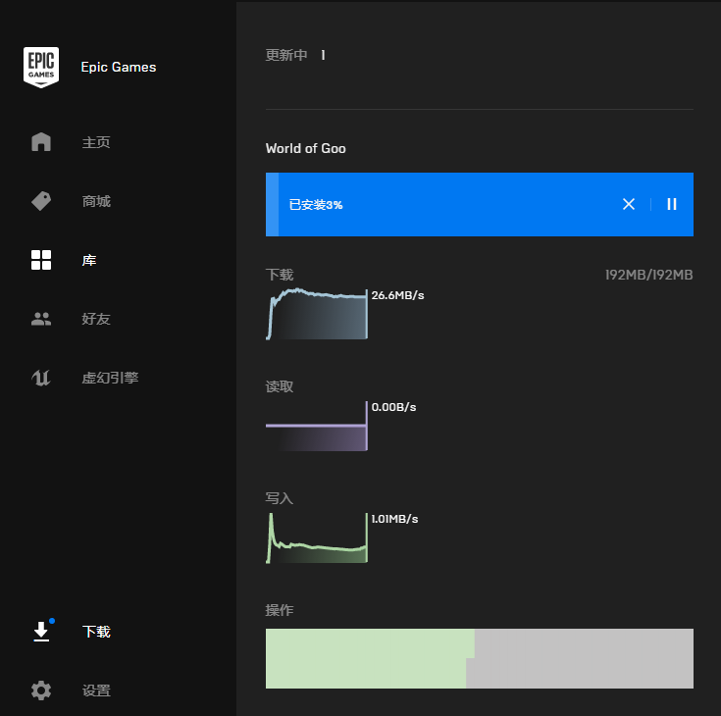Open the 虚幻引擎 section

click(110, 378)
